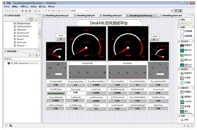Click the Save All toolbar icon
197x130 pixels.
coord(17,11)
